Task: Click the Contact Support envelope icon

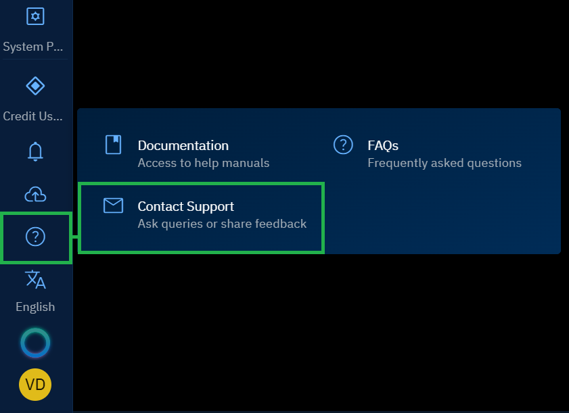Action: [x=113, y=205]
